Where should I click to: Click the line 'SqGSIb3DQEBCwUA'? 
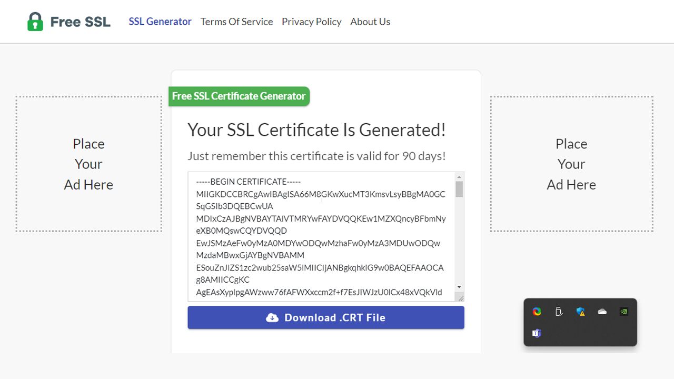click(x=234, y=206)
